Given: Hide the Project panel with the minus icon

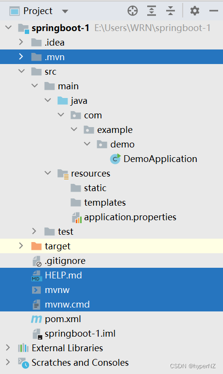Looking at the screenshot, I should point(213,11).
